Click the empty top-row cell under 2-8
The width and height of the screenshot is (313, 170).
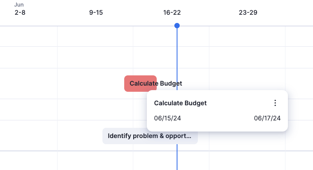coord(29,36)
